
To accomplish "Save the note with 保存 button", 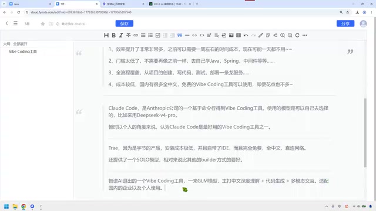I will click(x=124, y=23).
